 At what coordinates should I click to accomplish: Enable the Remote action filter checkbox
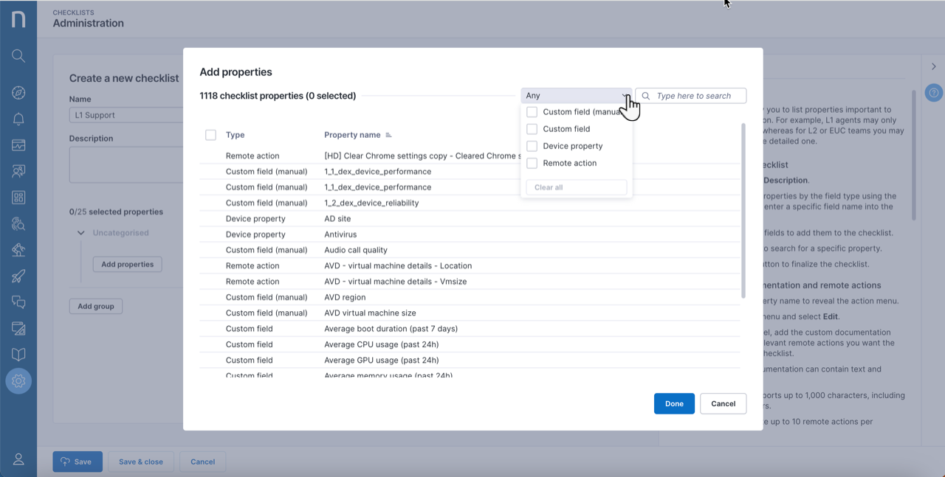tap(532, 163)
